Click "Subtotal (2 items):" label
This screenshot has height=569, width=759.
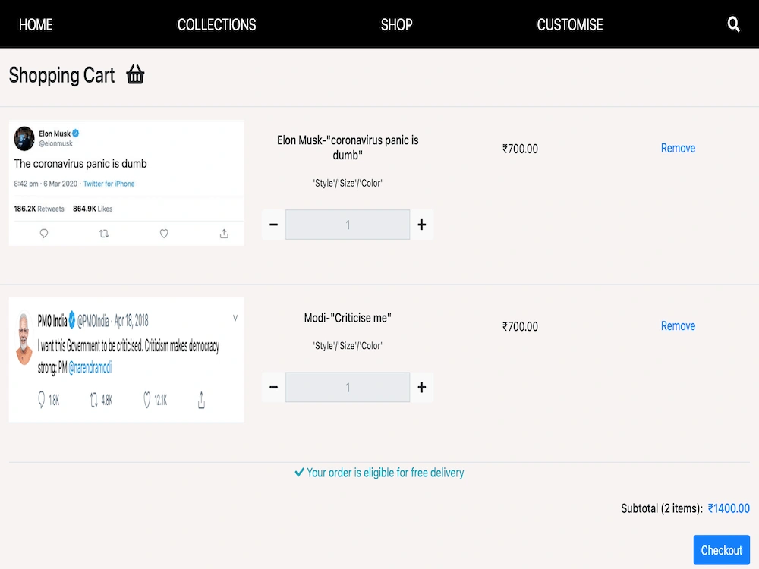(x=661, y=508)
